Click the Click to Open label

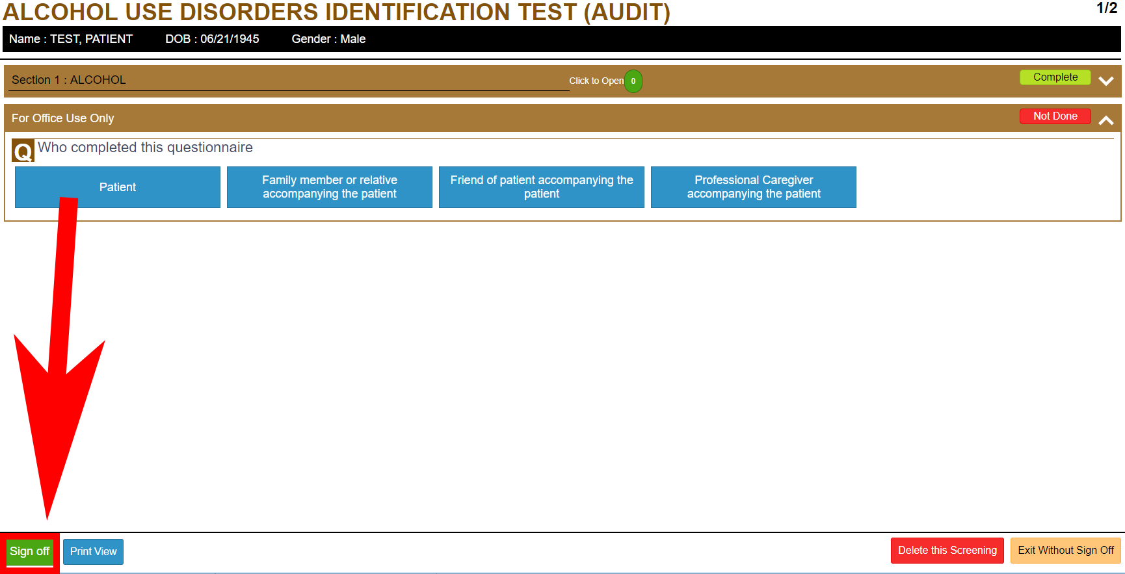tap(596, 81)
